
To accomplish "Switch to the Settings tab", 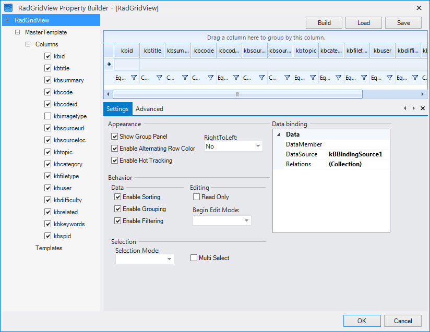I will (117, 109).
